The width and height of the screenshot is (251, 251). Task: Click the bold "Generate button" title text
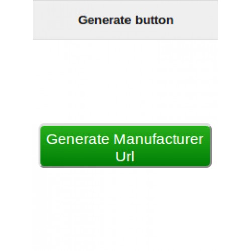point(125,20)
